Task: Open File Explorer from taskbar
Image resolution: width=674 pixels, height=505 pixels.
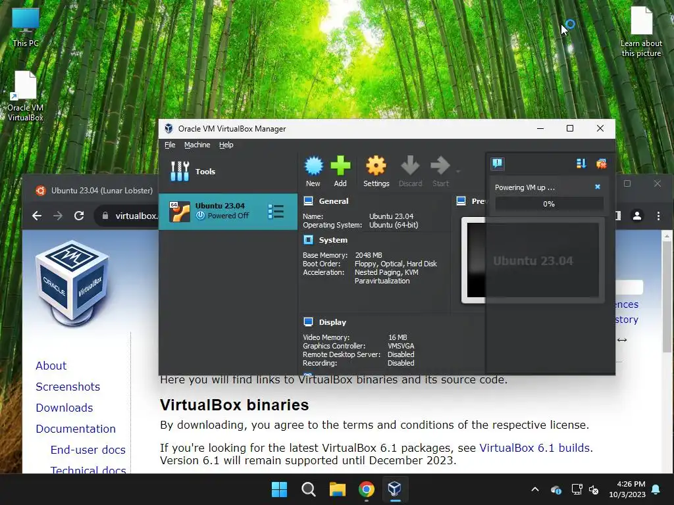Action: click(x=338, y=489)
